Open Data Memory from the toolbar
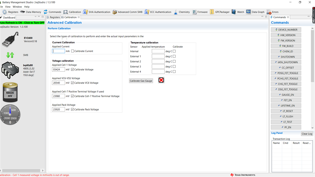315x177 pixels. tap(30, 12)
